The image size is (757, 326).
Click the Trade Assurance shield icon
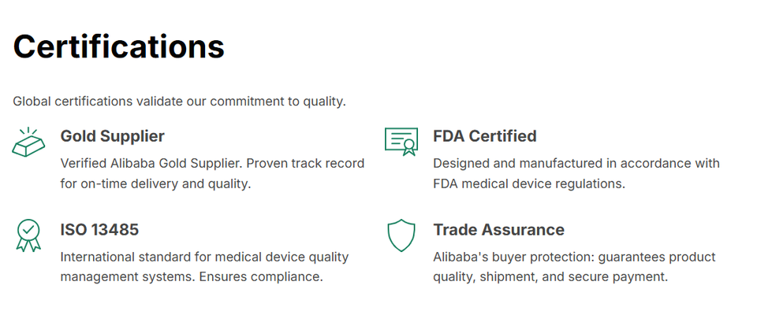click(401, 235)
